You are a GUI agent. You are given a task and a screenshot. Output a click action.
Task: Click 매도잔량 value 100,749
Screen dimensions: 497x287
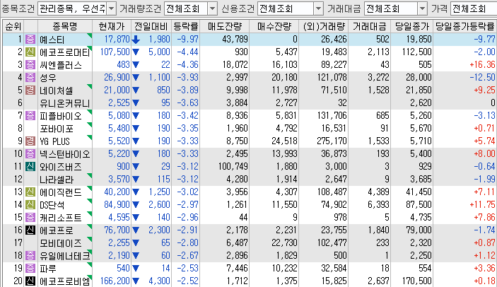pyautogui.click(x=233, y=166)
